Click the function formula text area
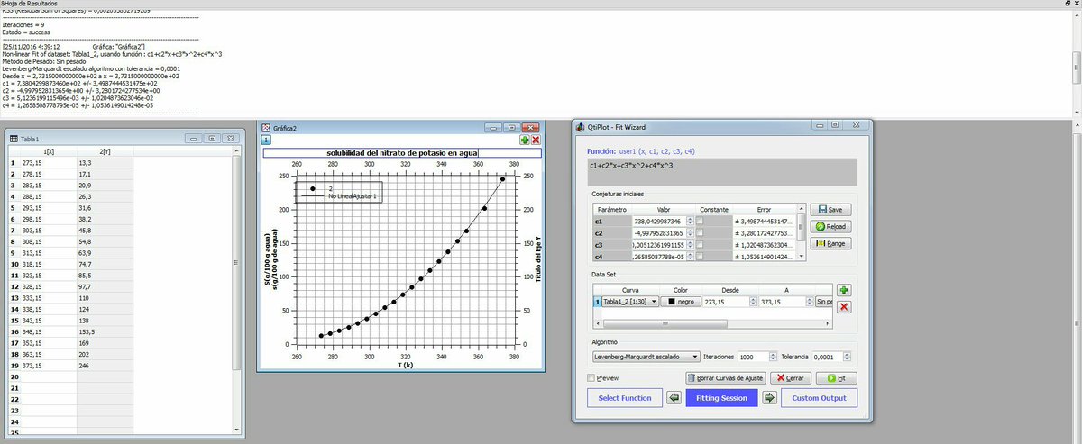This screenshot has width=1082, height=444. pos(721,171)
